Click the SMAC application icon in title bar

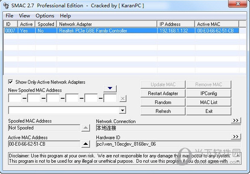tap(6, 6)
